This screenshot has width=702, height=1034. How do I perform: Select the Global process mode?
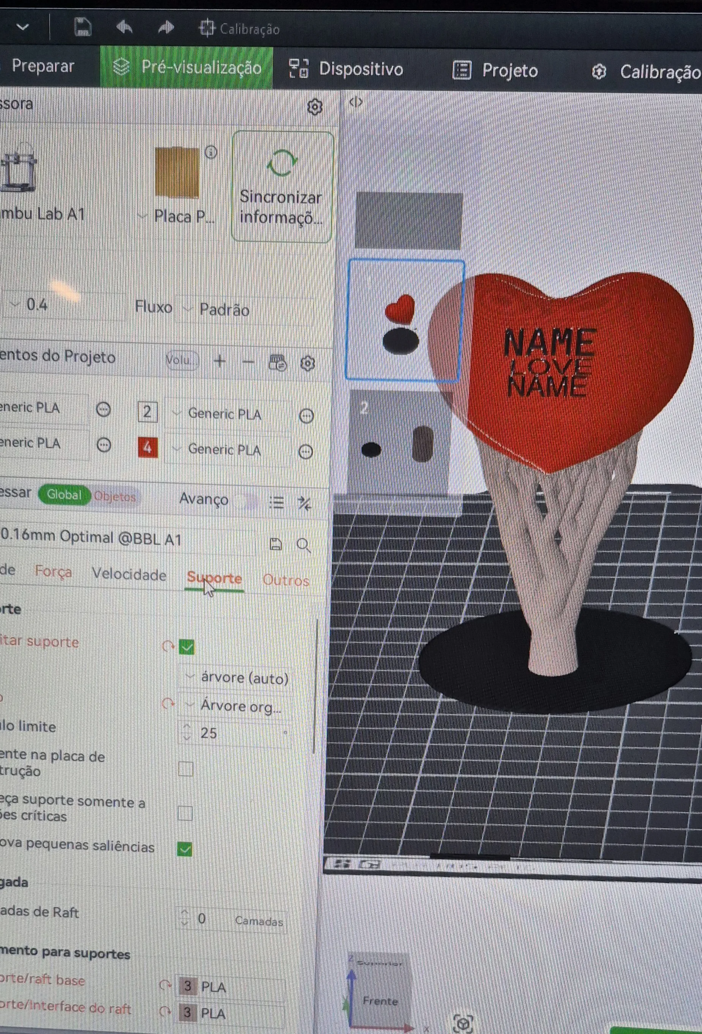[x=65, y=494]
